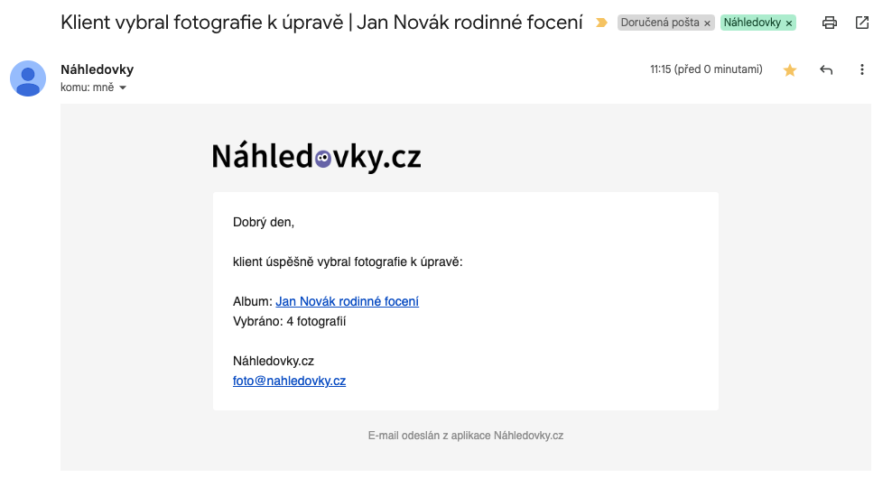Open the Jan Novák rodinné focení album link
Image resolution: width=892 pixels, height=487 pixels.
click(347, 301)
